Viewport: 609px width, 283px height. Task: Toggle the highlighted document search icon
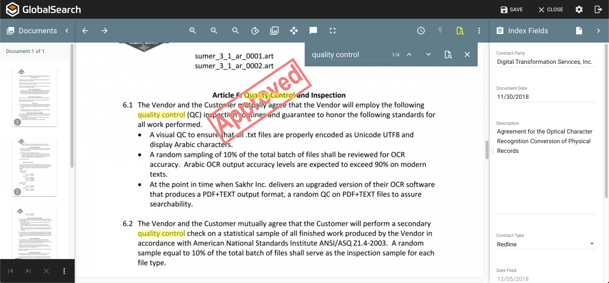[460, 31]
